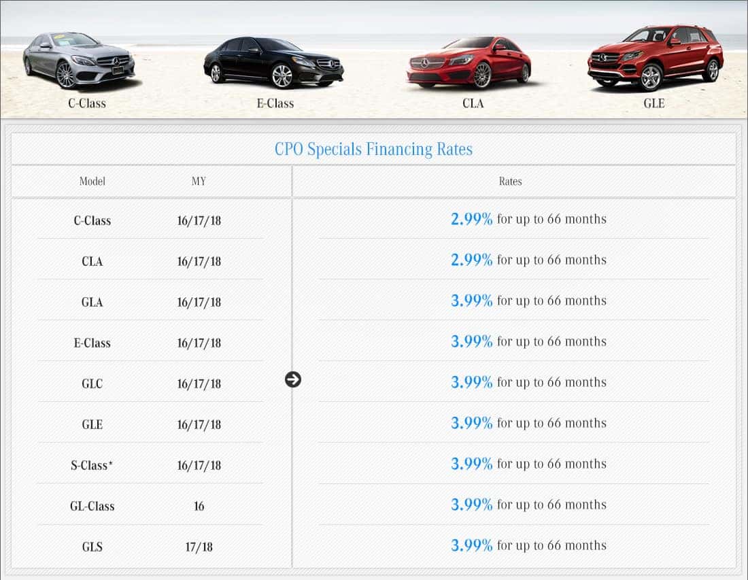Click the 16/17/18 model year for CLA
748x580 pixels.
pyautogui.click(x=199, y=261)
